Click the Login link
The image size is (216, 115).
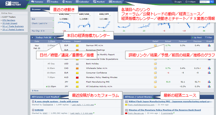click(x=178, y=2)
